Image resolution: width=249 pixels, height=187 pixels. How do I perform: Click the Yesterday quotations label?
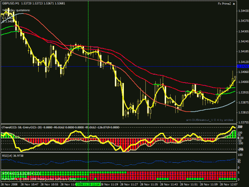pos(16,10)
